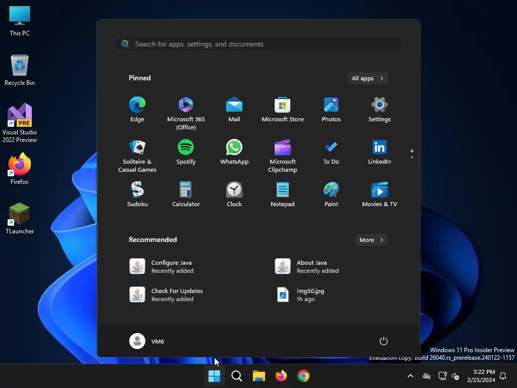The width and height of the screenshot is (517, 388).
Task: Launch Calculator
Action: click(x=186, y=195)
